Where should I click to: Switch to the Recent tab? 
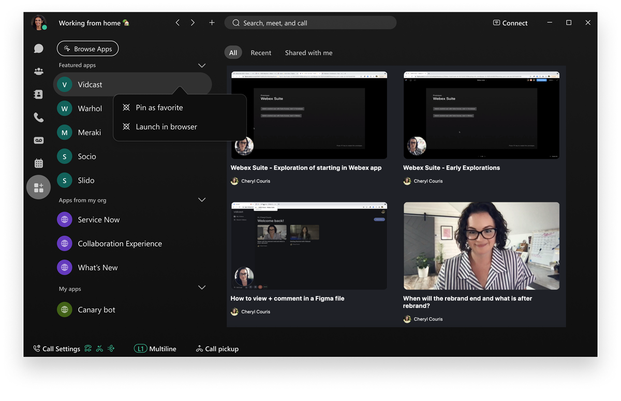click(x=261, y=53)
